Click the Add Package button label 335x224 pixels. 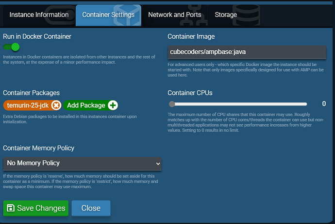tap(86, 105)
